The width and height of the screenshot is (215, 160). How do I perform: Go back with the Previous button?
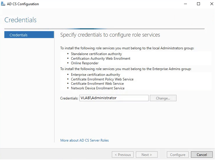pyautogui.click(x=123, y=155)
